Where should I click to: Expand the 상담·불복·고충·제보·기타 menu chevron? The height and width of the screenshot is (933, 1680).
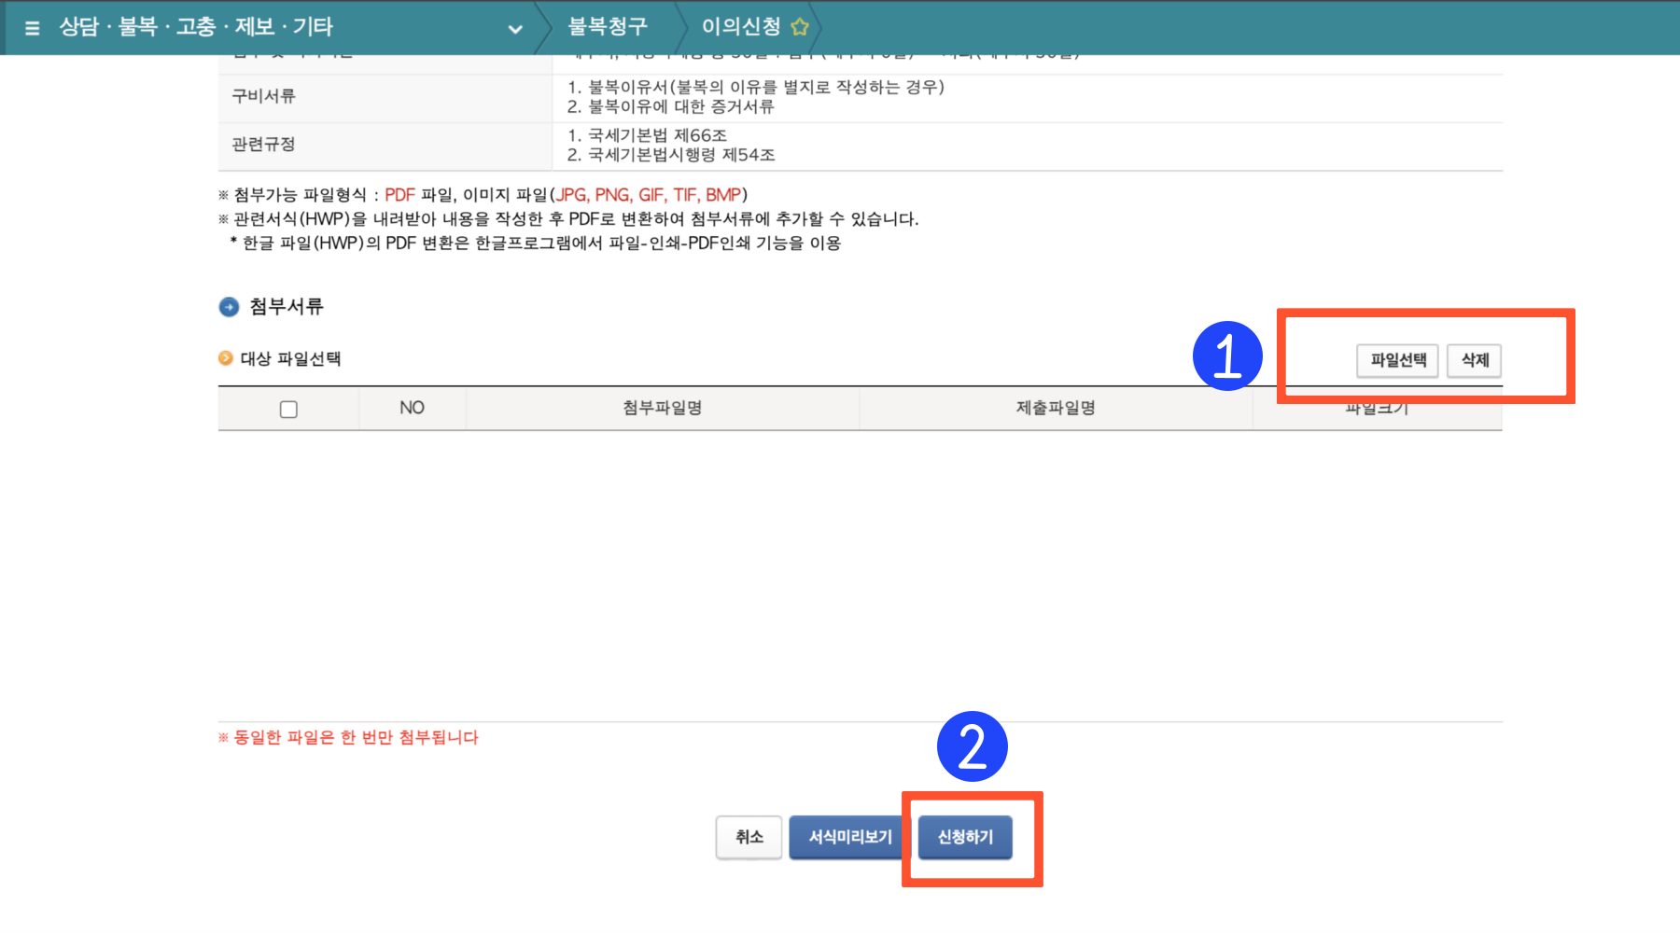click(x=514, y=29)
